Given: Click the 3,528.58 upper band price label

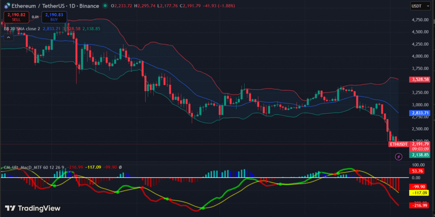Looking at the screenshot, I should [x=419, y=79].
